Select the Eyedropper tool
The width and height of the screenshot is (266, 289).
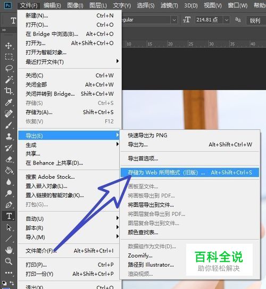tap(9, 102)
